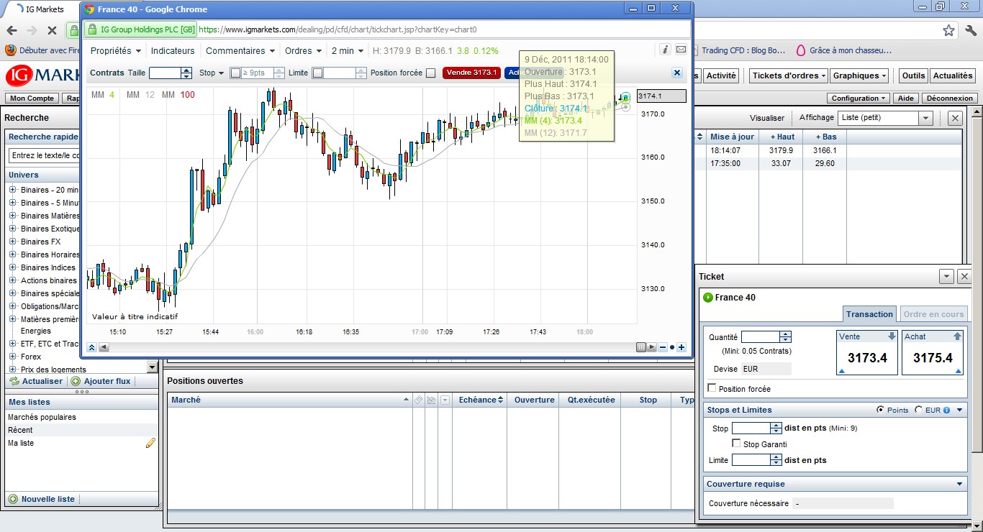Open chart information (i) icon
The height and width of the screenshot is (532, 983).
click(665, 50)
